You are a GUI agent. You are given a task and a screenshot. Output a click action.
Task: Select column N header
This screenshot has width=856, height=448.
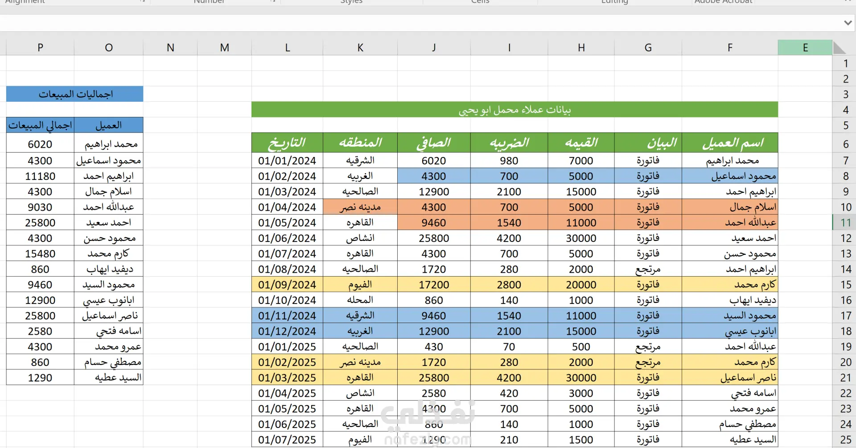coord(170,48)
